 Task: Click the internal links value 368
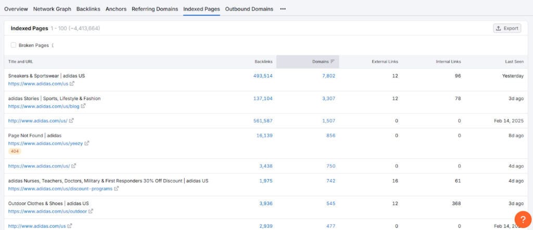click(x=456, y=204)
